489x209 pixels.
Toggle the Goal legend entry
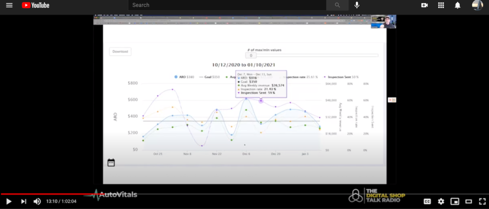tap(210, 77)
